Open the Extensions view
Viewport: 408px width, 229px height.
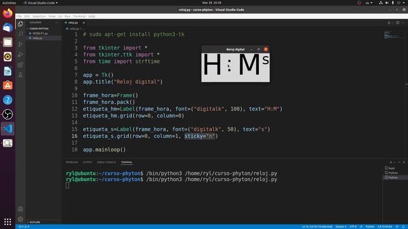tap(20, 65)
